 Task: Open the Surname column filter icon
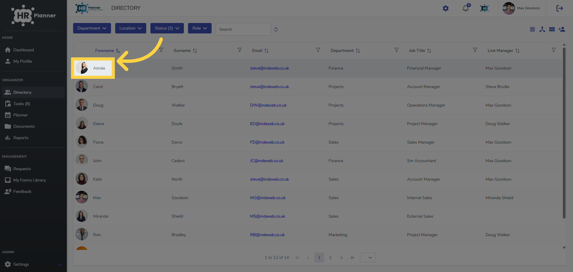[240, 50]
